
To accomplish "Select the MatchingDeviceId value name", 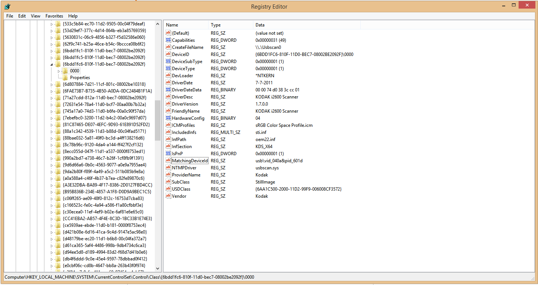I will click(x=190, y=161).
